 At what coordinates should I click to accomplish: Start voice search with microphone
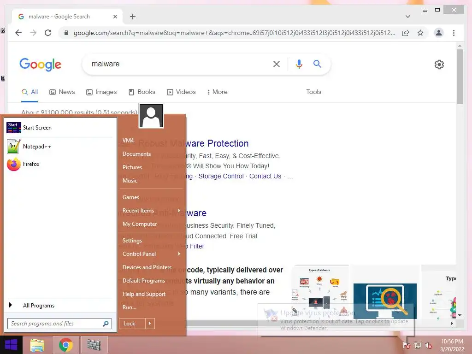[299, 64]
